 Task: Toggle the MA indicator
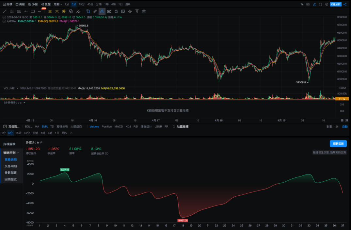click(x=37, y=126)
